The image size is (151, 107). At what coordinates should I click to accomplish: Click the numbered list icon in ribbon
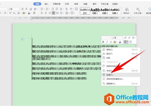(x=47, y=9)
